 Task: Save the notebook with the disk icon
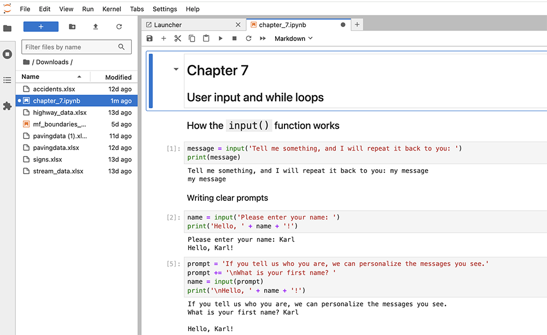pos(150,38)
